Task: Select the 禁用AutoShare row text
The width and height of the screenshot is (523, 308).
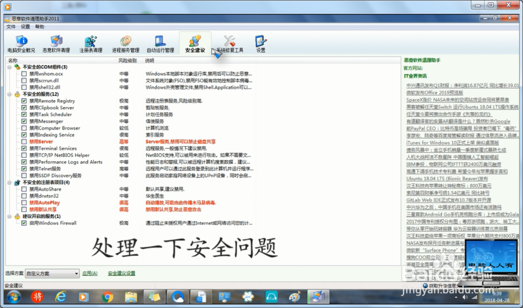Action: tap(45, 189)
